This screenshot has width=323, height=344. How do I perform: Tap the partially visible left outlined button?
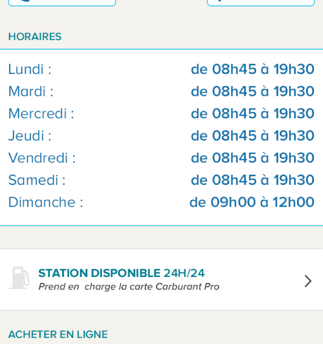tap(62, 3)
